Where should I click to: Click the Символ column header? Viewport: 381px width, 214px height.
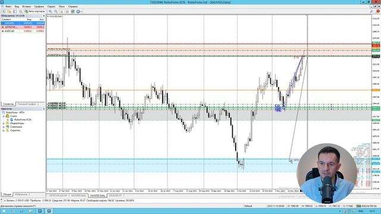click(x=7, y=20)
